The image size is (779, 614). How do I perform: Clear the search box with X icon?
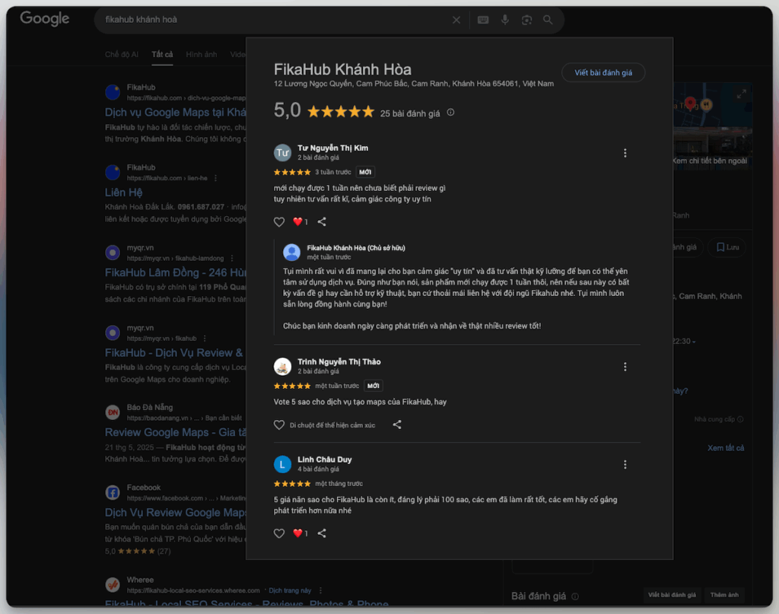456,20
